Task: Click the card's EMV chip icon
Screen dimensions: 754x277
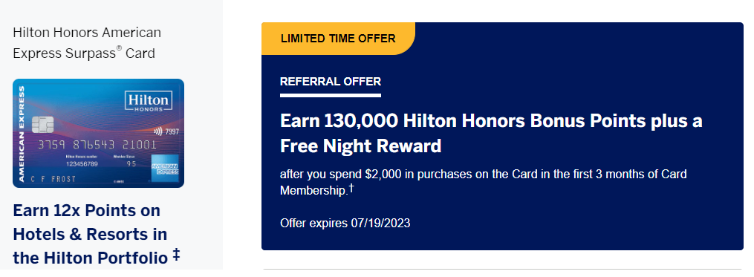Action: click(42, 125)
